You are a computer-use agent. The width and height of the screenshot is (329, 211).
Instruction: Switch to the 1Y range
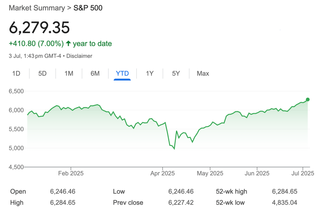coord(150,73)
